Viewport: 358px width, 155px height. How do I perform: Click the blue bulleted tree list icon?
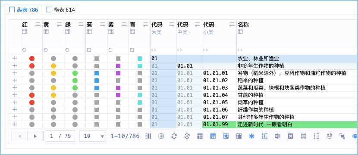pyautogui.click(x=265, y=136)
